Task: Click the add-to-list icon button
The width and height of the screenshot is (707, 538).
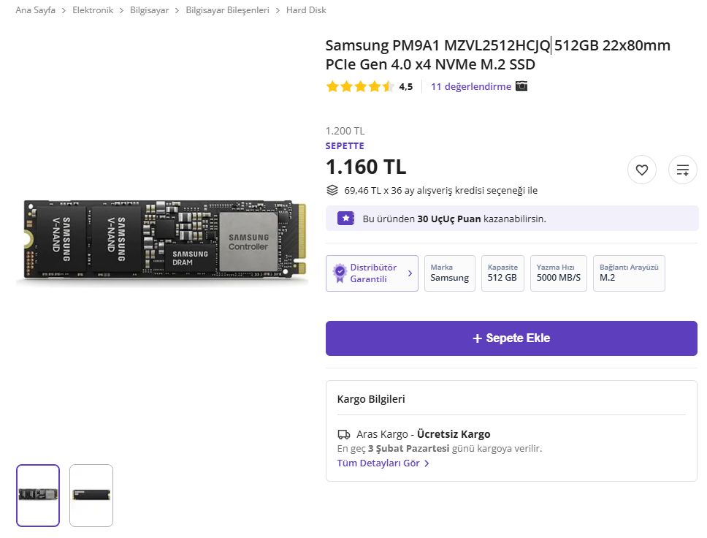Action: coord(683,170)
